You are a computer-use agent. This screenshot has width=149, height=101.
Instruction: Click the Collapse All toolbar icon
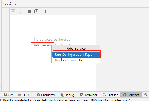click(20, 11)
